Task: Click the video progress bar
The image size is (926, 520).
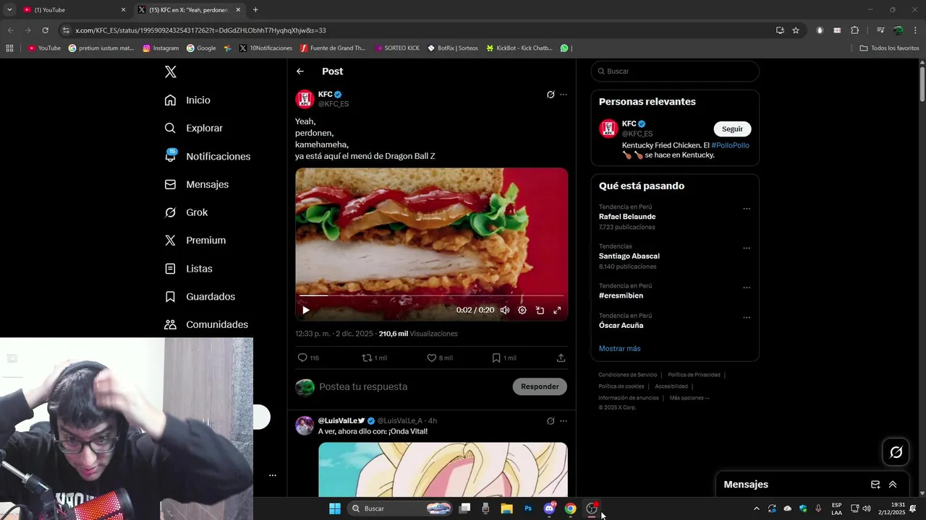Action: click(x=431, y=295)
